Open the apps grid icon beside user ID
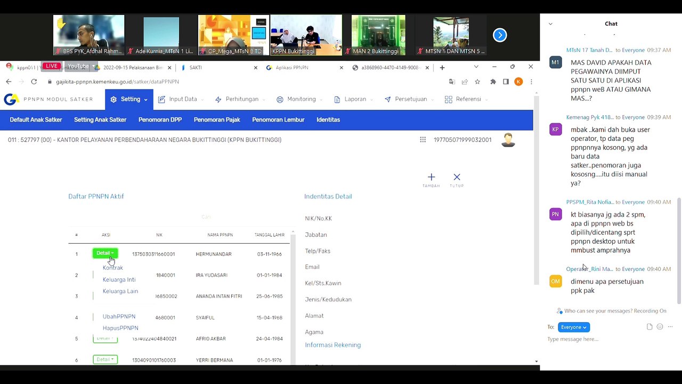The image size is (682, 384). pos(423,140)
